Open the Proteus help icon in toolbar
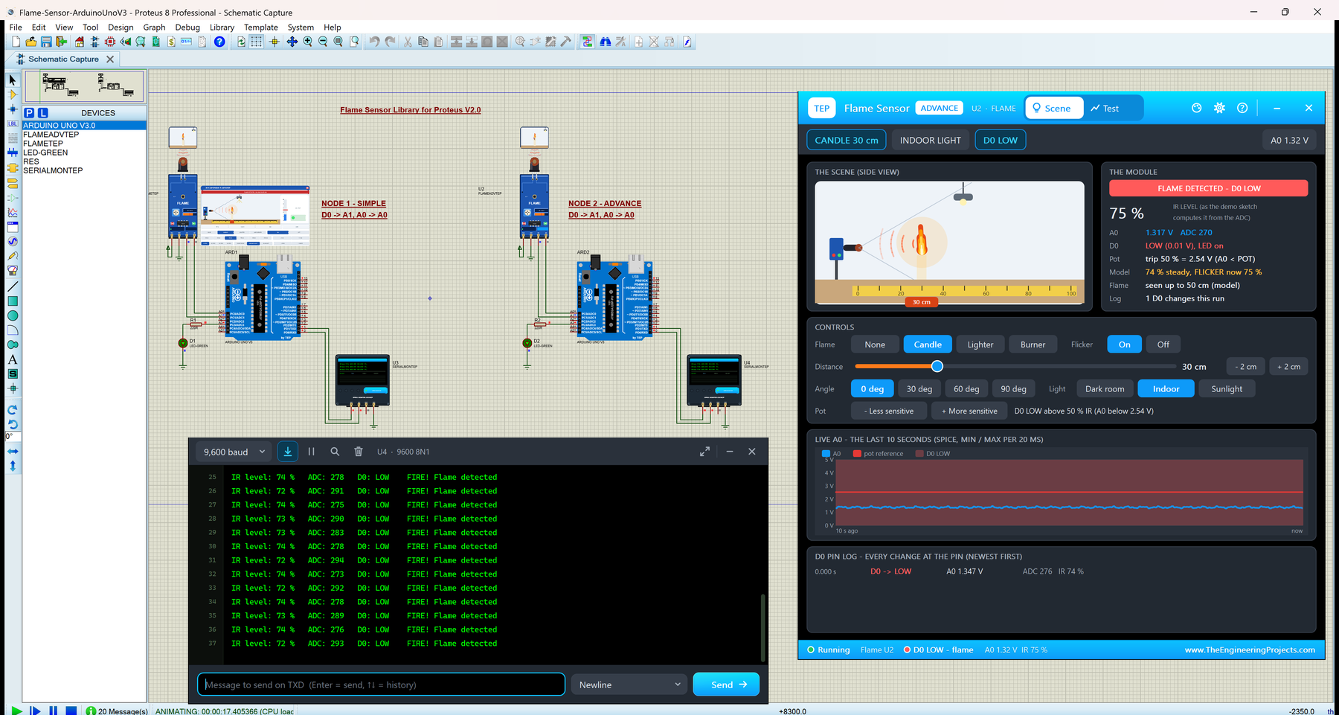Screen dimensions: 1339x715 [219, 42]
